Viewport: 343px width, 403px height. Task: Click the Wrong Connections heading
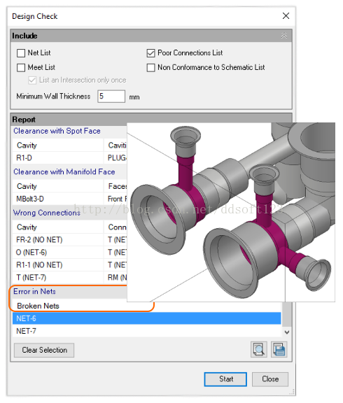point(46,213)
